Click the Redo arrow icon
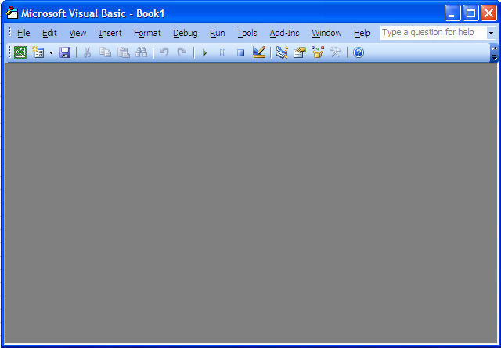501x348 pixels. point(182,52)
